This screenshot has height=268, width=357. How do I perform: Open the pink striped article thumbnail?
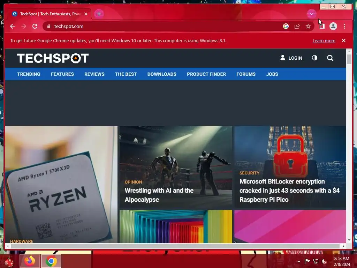290,226
